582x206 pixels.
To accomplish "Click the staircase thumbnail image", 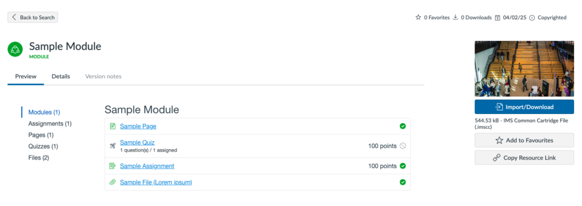I will [x=524, y=69].
